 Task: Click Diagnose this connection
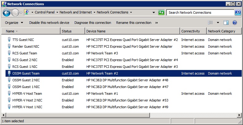[92, 23]
